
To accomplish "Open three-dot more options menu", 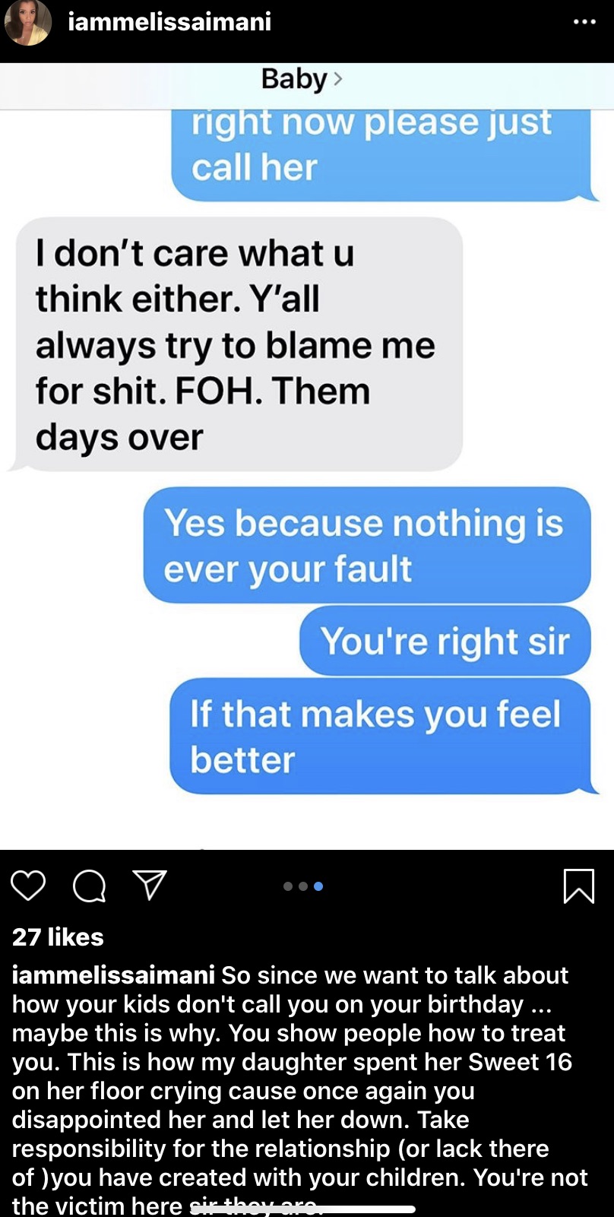I will (584, 22).
